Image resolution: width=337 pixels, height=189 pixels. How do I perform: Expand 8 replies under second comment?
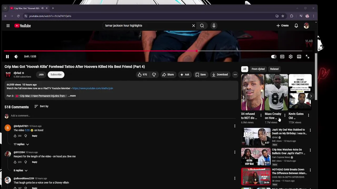(x=21, y=171)
